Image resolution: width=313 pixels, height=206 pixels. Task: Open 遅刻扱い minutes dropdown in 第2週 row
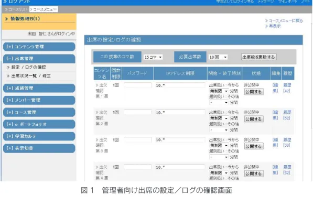pyautogui.click(x=219, y=130)
